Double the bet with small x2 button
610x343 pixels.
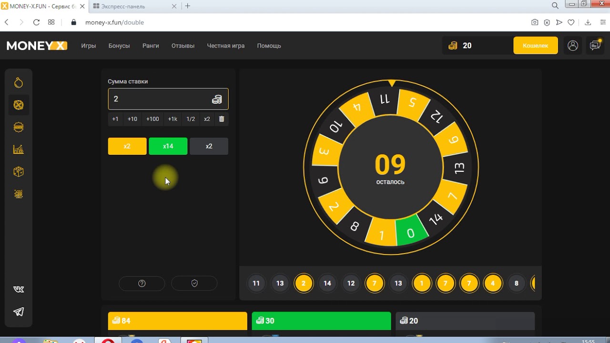pos(207,119)
